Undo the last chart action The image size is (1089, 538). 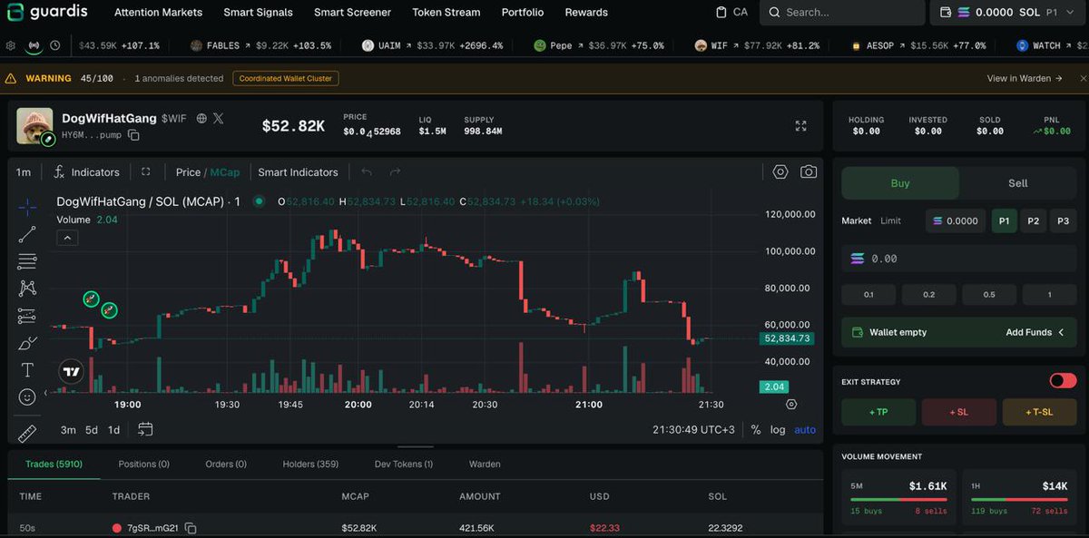(x=367, y=171)
